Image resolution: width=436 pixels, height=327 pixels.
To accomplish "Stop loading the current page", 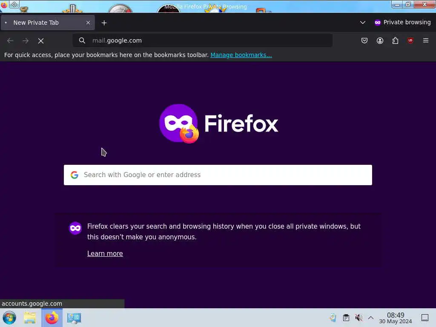I will [x=41, y=40].
